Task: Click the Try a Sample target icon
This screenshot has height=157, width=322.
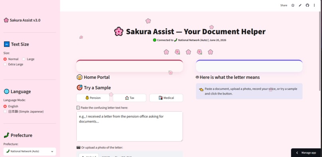Action: pos(80,88)
